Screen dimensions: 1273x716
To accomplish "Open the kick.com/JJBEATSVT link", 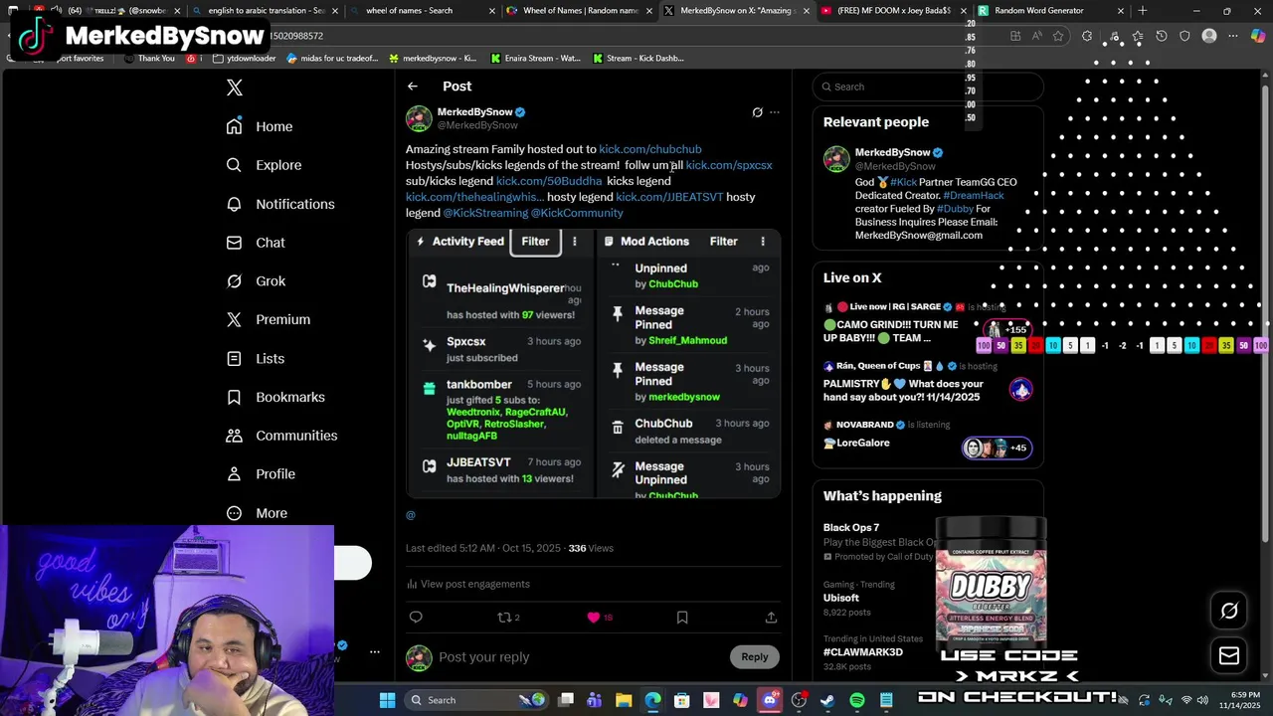I will [x=669, y=197].
